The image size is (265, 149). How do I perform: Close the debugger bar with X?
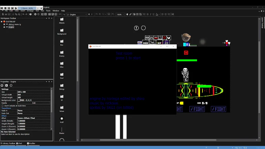(x=41, y=8)
